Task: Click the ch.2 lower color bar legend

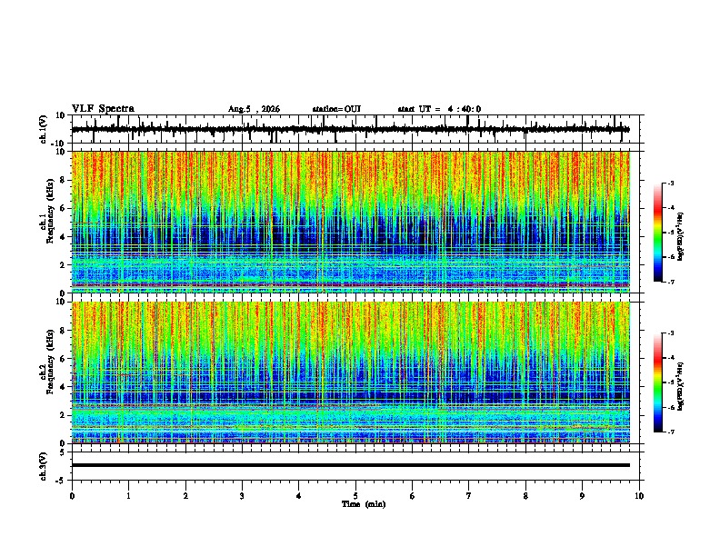Action: coord(657,382)
